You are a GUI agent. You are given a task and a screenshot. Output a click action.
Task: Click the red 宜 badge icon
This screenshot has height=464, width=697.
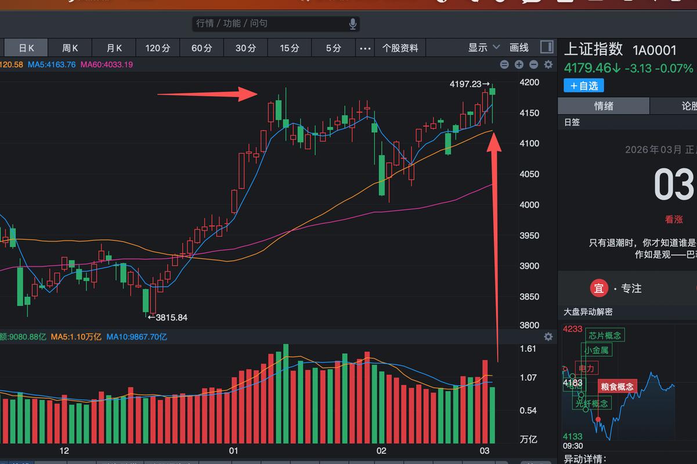tap(599, 288)
